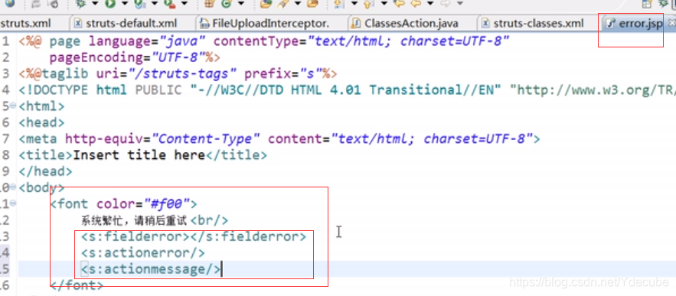Click the green Run button icon
This screenshot has height=296, width=676.
point(110,4)
